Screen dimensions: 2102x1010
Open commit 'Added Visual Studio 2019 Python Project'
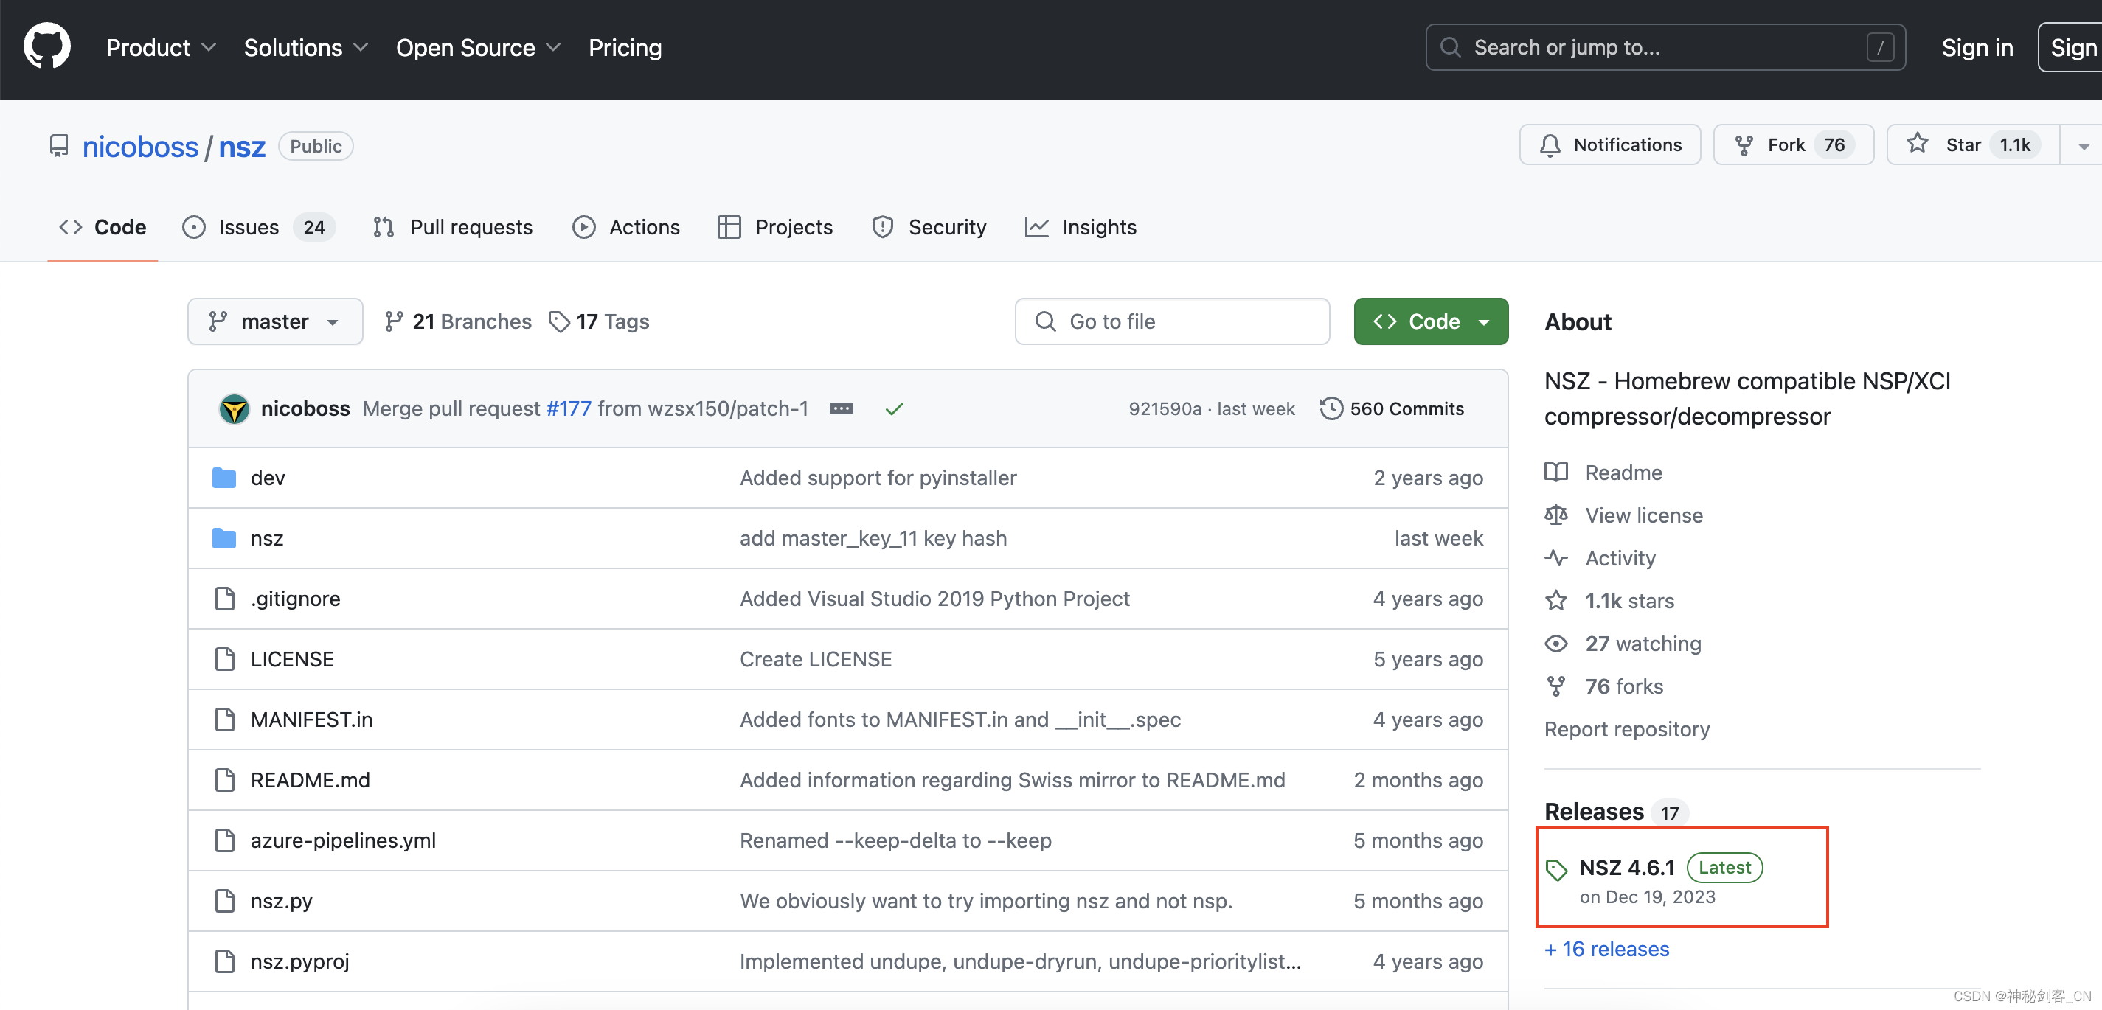(934, 599)
